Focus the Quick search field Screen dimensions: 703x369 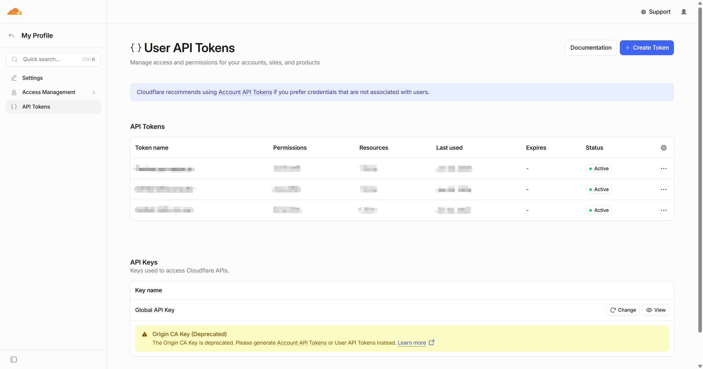point(53,59)
